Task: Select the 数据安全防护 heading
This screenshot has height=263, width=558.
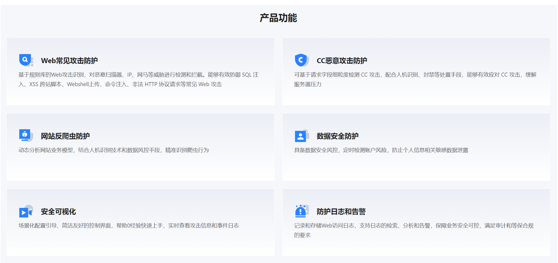Action: (x=337, y=136)
